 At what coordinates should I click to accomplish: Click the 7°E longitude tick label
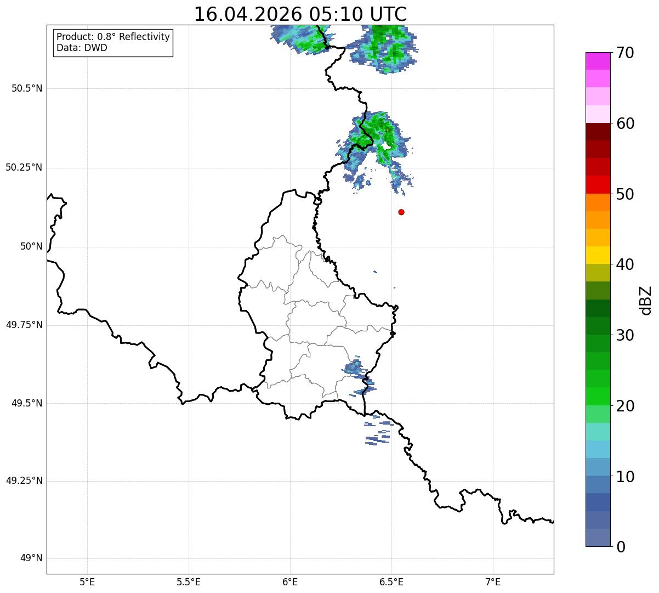(493, 581)
